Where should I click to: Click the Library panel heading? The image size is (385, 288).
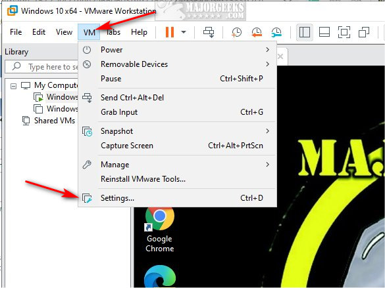click(16, 52)
